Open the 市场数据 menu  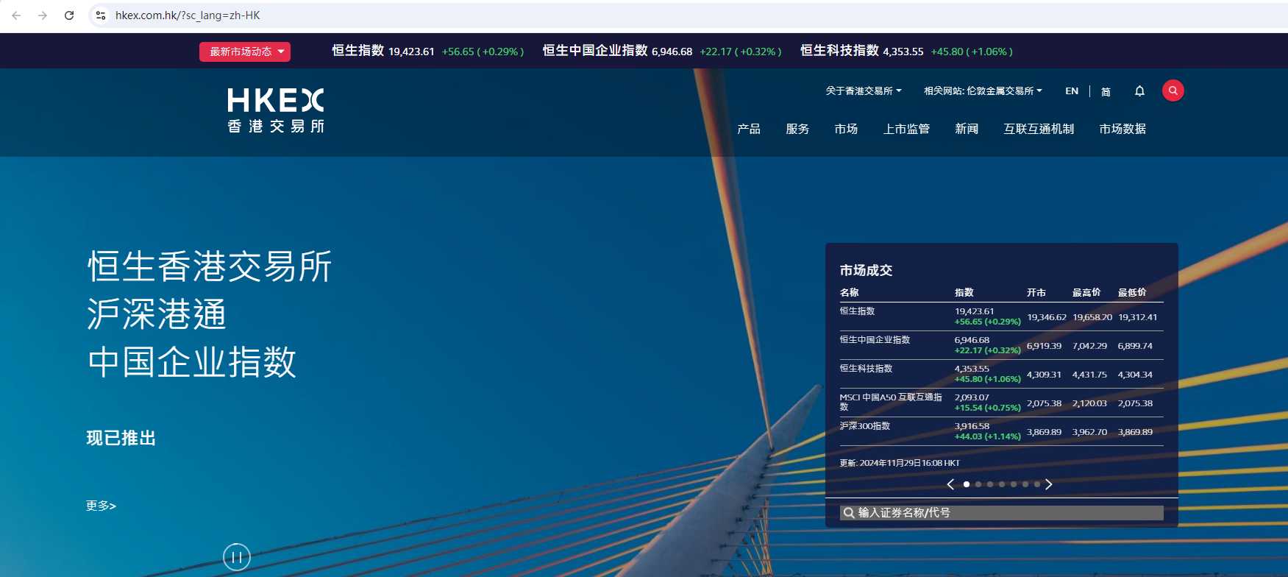[1122, 129]
